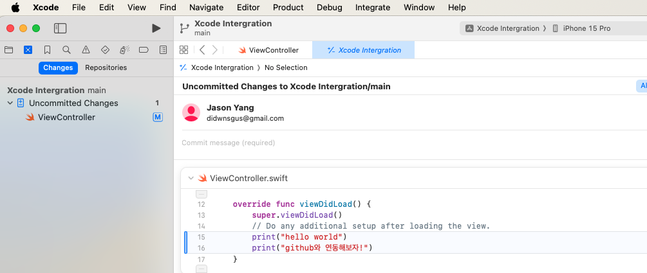Image resolution: width=647 pixels, height=273 pixels.
Task: Collapse the Uncommitted Changes group
Action: coord(10,103)
